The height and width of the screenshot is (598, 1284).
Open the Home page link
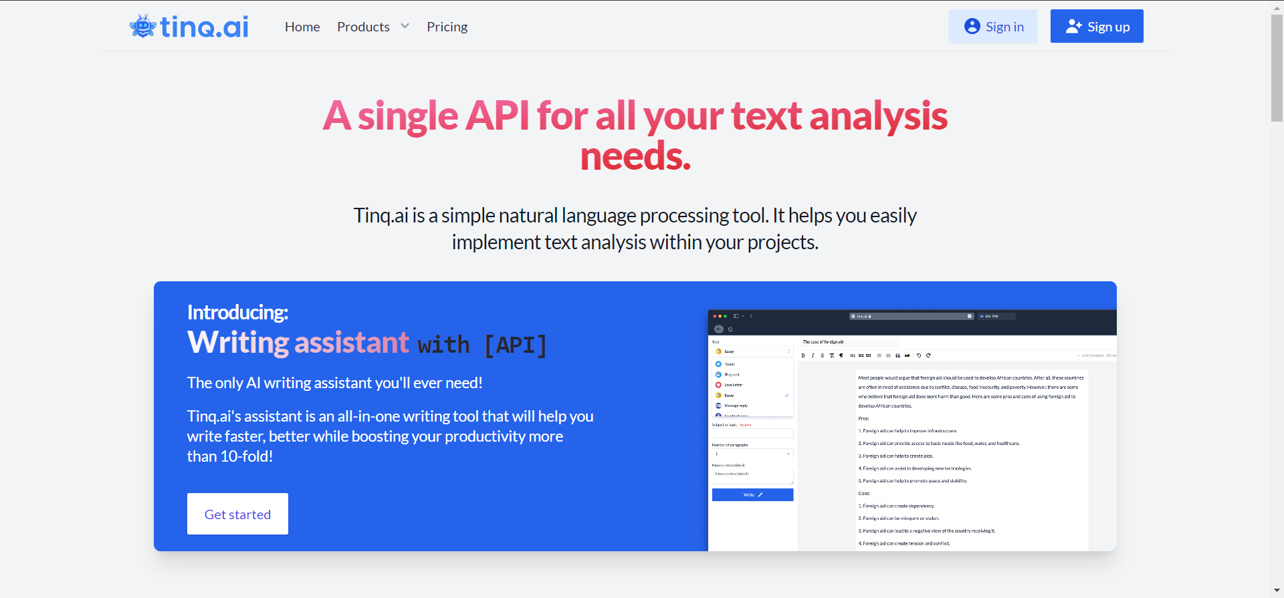tap(302, 27)
